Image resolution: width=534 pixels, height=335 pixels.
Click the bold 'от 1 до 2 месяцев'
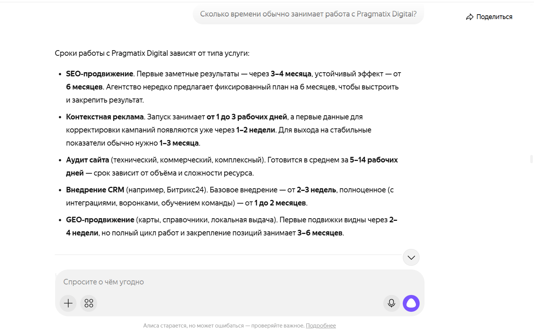[280, 203]
